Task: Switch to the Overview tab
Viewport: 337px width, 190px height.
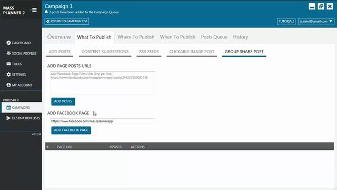Action: pos(59,37)
